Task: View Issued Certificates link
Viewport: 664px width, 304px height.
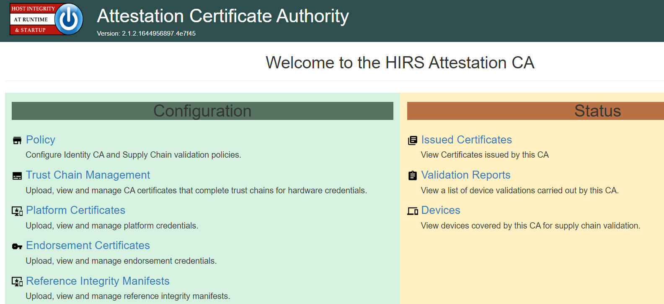Action: [467, 140]
